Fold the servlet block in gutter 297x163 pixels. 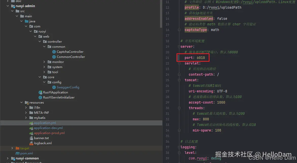point(179,63)
